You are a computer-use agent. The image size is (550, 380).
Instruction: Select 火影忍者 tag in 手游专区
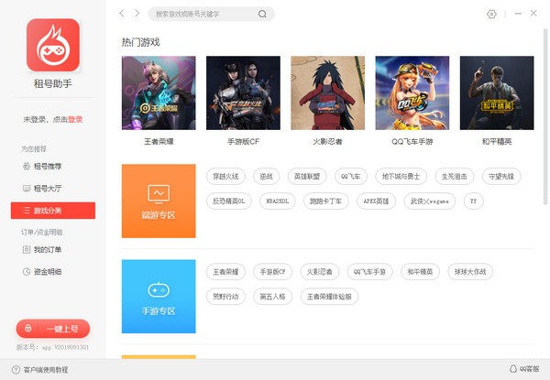click(320, 272)
